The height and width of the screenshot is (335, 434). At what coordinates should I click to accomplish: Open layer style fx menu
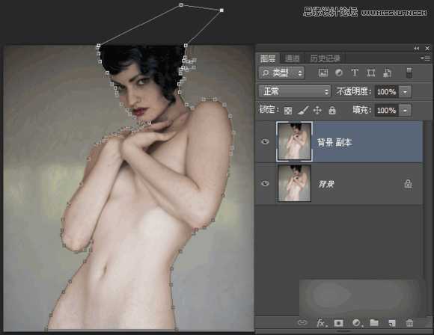(321, 323)
